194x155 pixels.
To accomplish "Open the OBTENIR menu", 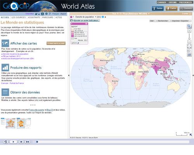I will pyautogui.click(x=173, y=2).
